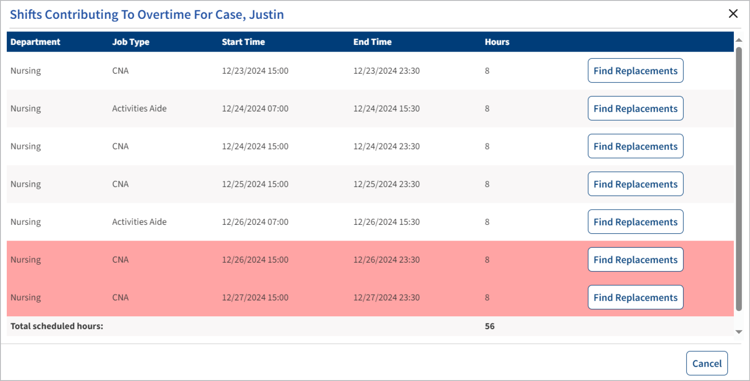Click start time 12/24/2024 15:00
750x381 pixels.
tap(255, 146)
